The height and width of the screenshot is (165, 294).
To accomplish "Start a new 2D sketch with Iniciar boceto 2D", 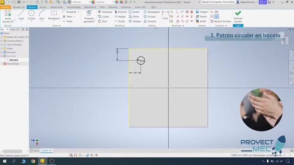I will pyautogui.click(x=8, y=16).
